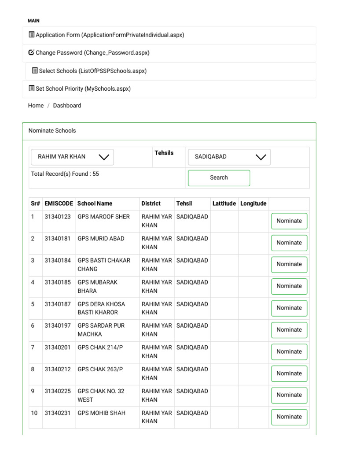Select EMIS code 31340185

pos(58,282)
